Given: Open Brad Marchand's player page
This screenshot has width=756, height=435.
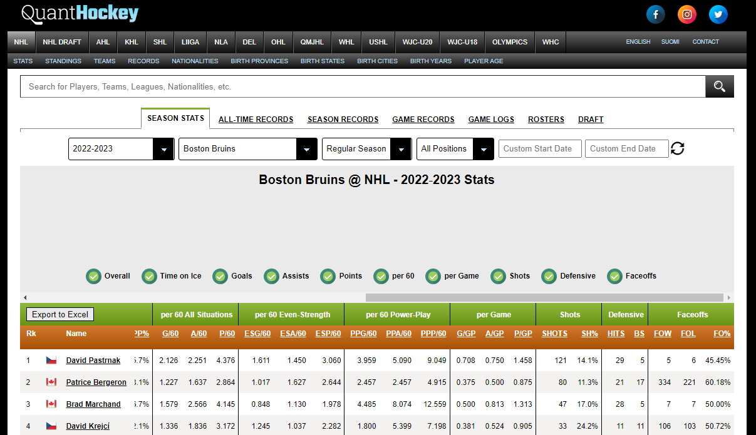Looking at the screenshot, I should tap(93, 404).
